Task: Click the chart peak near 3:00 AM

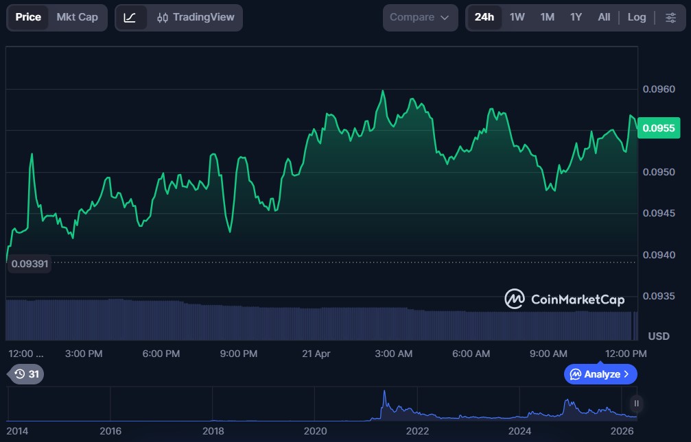Action: pos(383,91)
